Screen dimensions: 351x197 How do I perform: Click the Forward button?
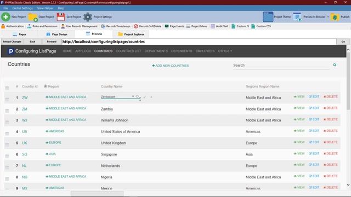pos(52,42)
